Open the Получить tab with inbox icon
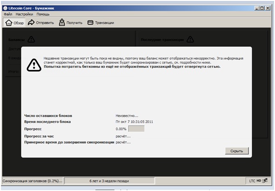Screen dimensions: 275x191 (71, 23)
